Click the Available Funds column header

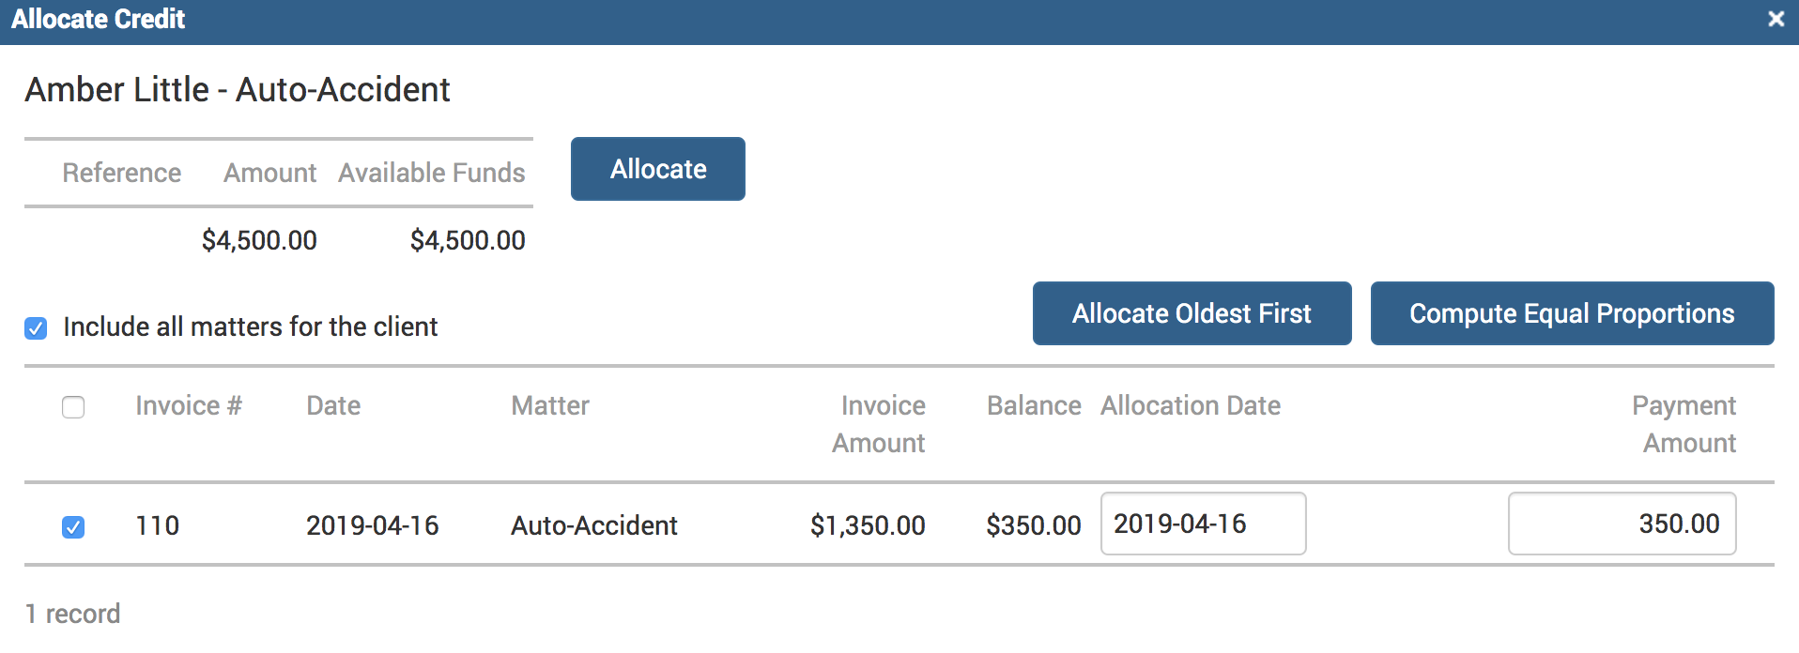[432, 173]
